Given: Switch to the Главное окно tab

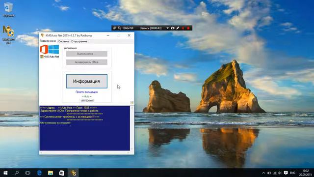Looking at the screenshot, I should coord(48,41).
